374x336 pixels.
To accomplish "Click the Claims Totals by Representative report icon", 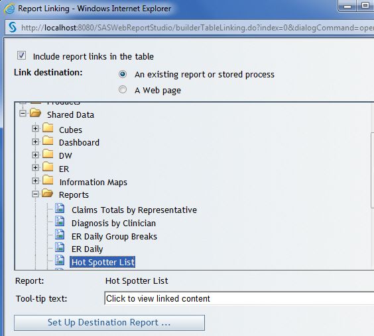I will tap(60, 208).
